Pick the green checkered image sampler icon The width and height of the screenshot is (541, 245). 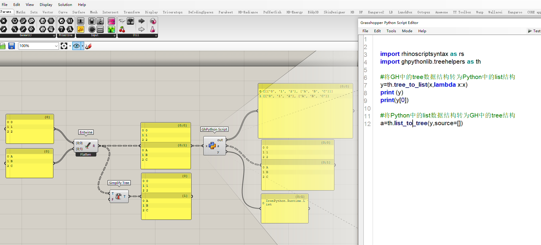point(111,29)
